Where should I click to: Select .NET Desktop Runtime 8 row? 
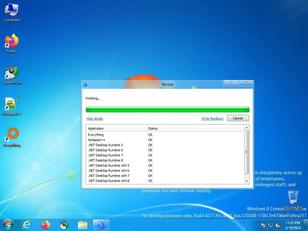165,160
